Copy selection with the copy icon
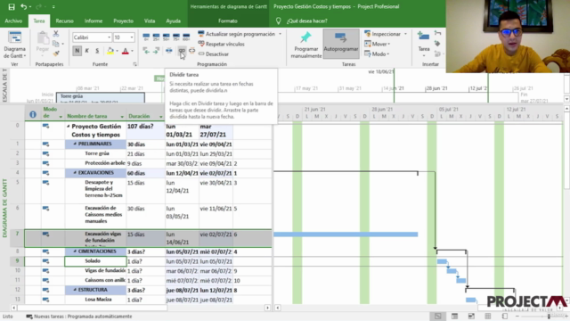Image resolution: width=570 pixels, height=321 pixels. coord(55,44)
